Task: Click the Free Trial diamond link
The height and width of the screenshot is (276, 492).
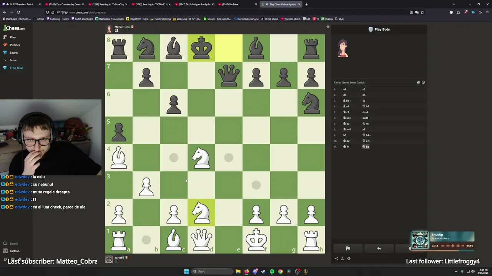Action: [13, 68]
